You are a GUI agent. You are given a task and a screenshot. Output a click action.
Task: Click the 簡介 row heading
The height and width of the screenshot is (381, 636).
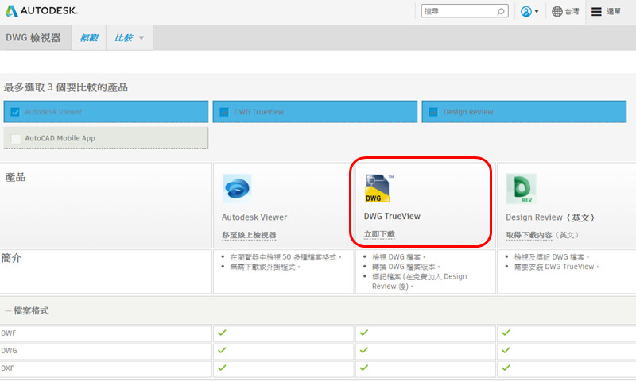[x=11, y=258]
